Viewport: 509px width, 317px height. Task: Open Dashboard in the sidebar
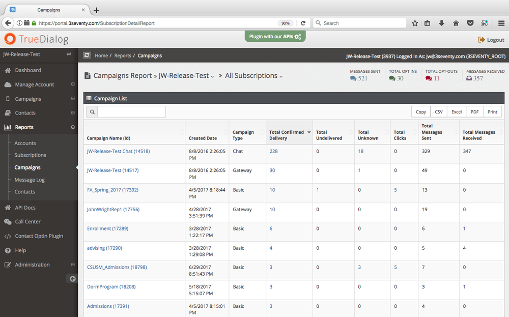pyautogui.click(x=28, y=70)
